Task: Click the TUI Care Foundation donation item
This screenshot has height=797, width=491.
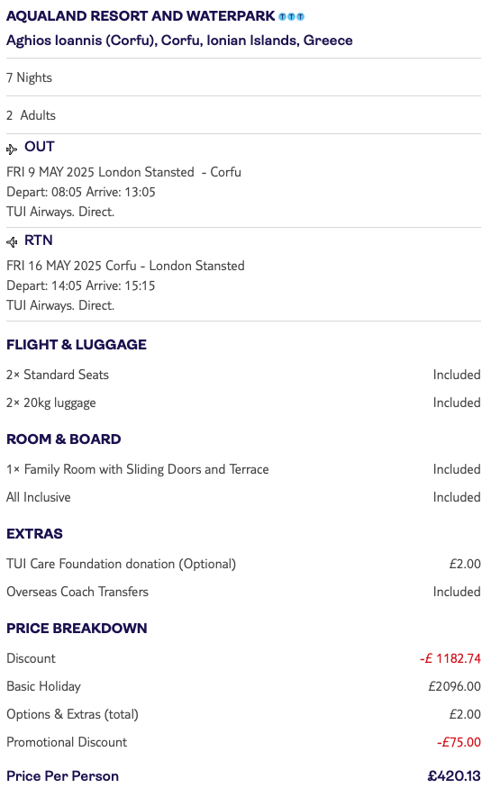Action: pos(243,564)
